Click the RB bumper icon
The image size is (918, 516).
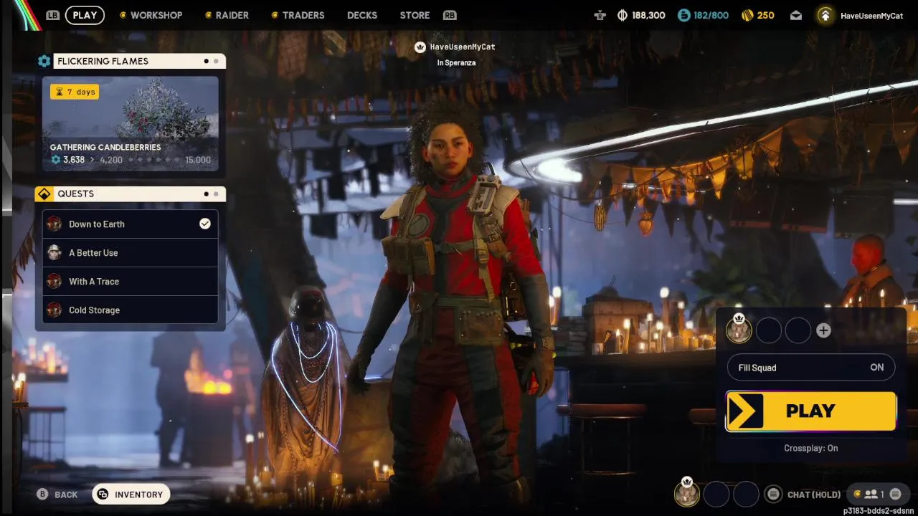pos(450,15)
